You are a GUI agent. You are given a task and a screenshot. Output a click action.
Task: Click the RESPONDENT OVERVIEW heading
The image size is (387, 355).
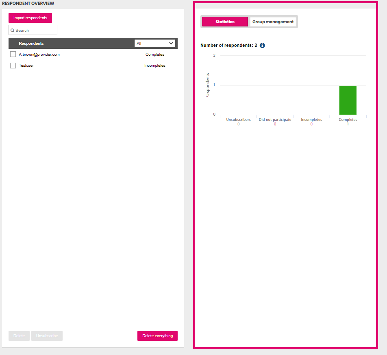(x=28, y=4)
